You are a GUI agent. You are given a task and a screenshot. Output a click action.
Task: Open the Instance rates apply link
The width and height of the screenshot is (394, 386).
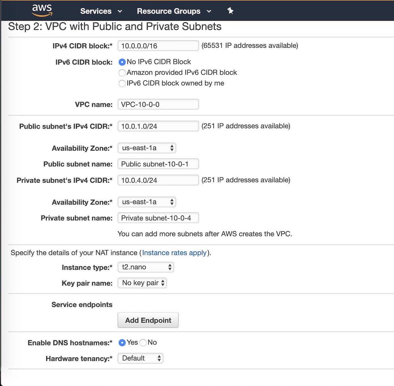pyautogui.click(x=174, y=253)
